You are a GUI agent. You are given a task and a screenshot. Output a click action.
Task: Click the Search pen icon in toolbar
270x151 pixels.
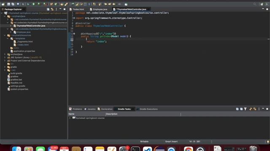[66, 4]
